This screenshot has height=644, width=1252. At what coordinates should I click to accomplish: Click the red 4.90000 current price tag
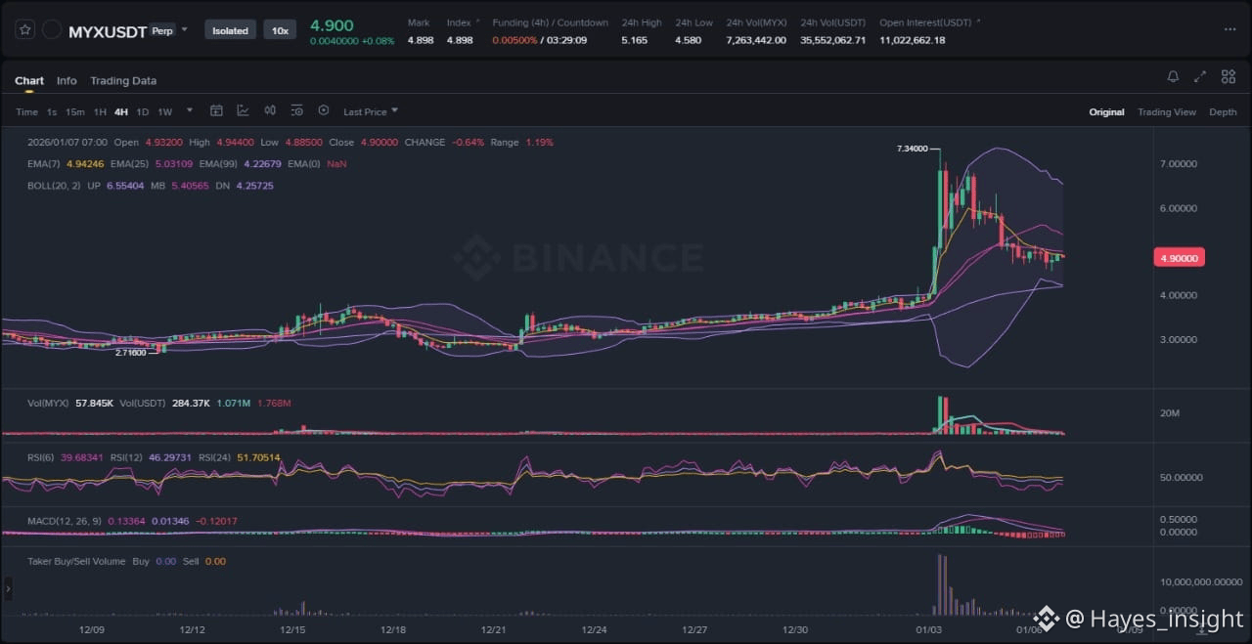pyautogui.click(x=1179, y=258)
